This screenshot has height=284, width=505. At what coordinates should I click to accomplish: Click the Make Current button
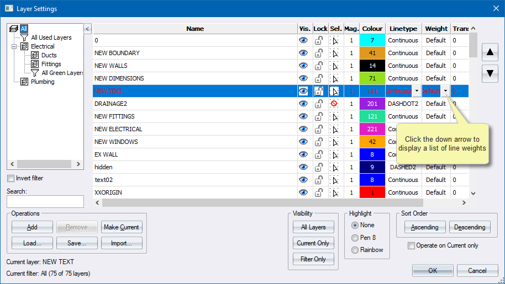(x=122, y=227)
